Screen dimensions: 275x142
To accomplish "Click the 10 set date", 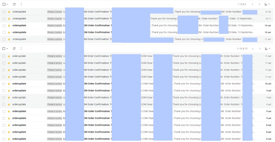I will 268,84.
